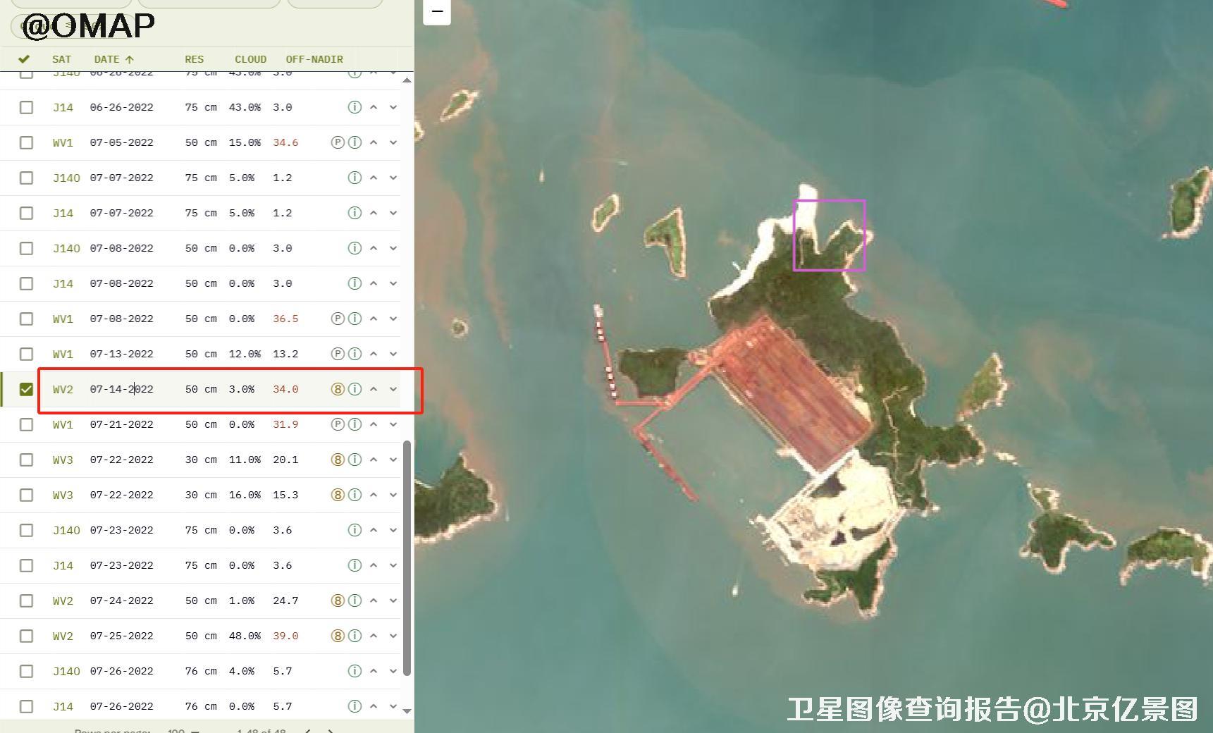1213x733 pixels.
Task: Zoom out the map with minus button
Action: tap(437, 11)
